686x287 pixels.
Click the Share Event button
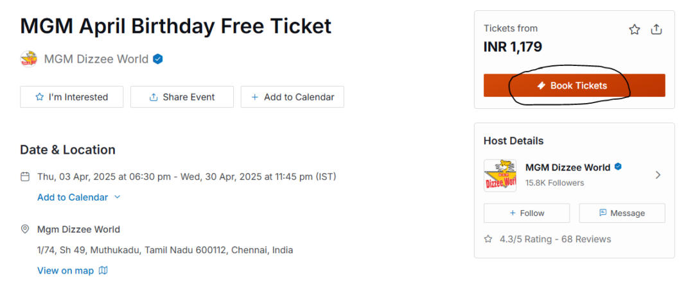[x=182, y=97]
